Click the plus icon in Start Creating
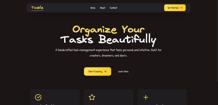This screenshot has height=105, width=218. click(x=105, y=72)
